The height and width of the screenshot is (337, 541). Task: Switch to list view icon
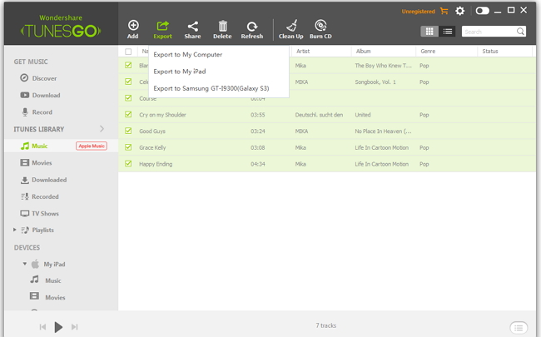coord(448,32)
